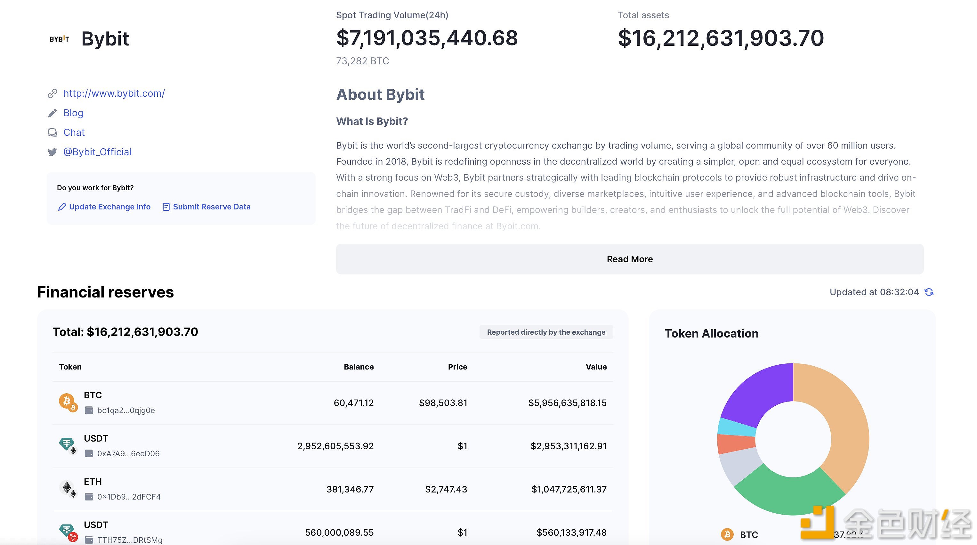Image resolution: width=977 pixels, height=545 pixels.
Task: Open http://www.bybit.com/ link
Action: coord(113,93)
